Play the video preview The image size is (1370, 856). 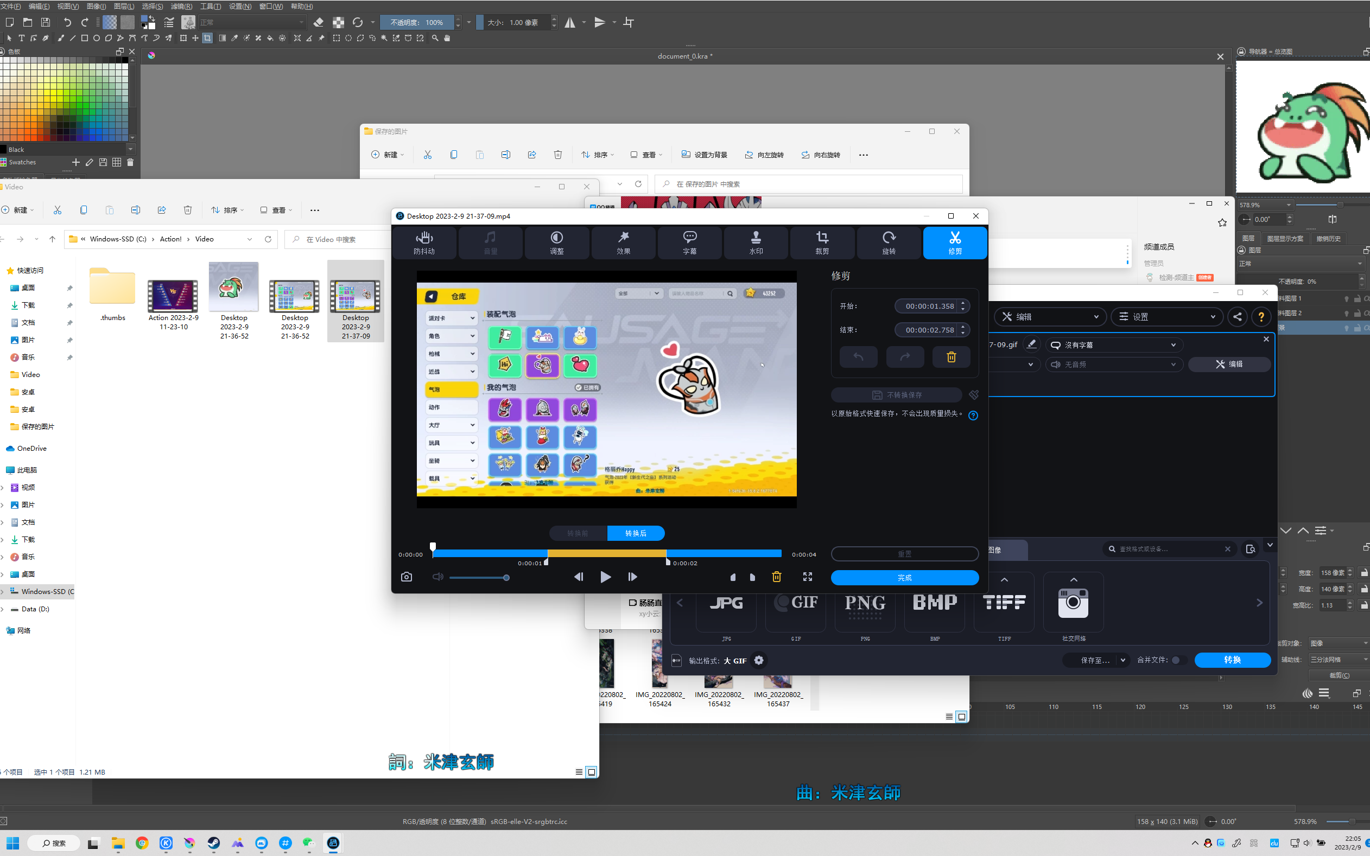click(605, 577)
